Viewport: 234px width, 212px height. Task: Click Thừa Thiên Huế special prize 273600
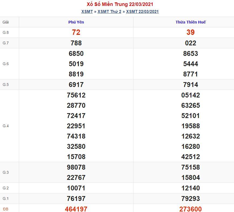[191, 209]
